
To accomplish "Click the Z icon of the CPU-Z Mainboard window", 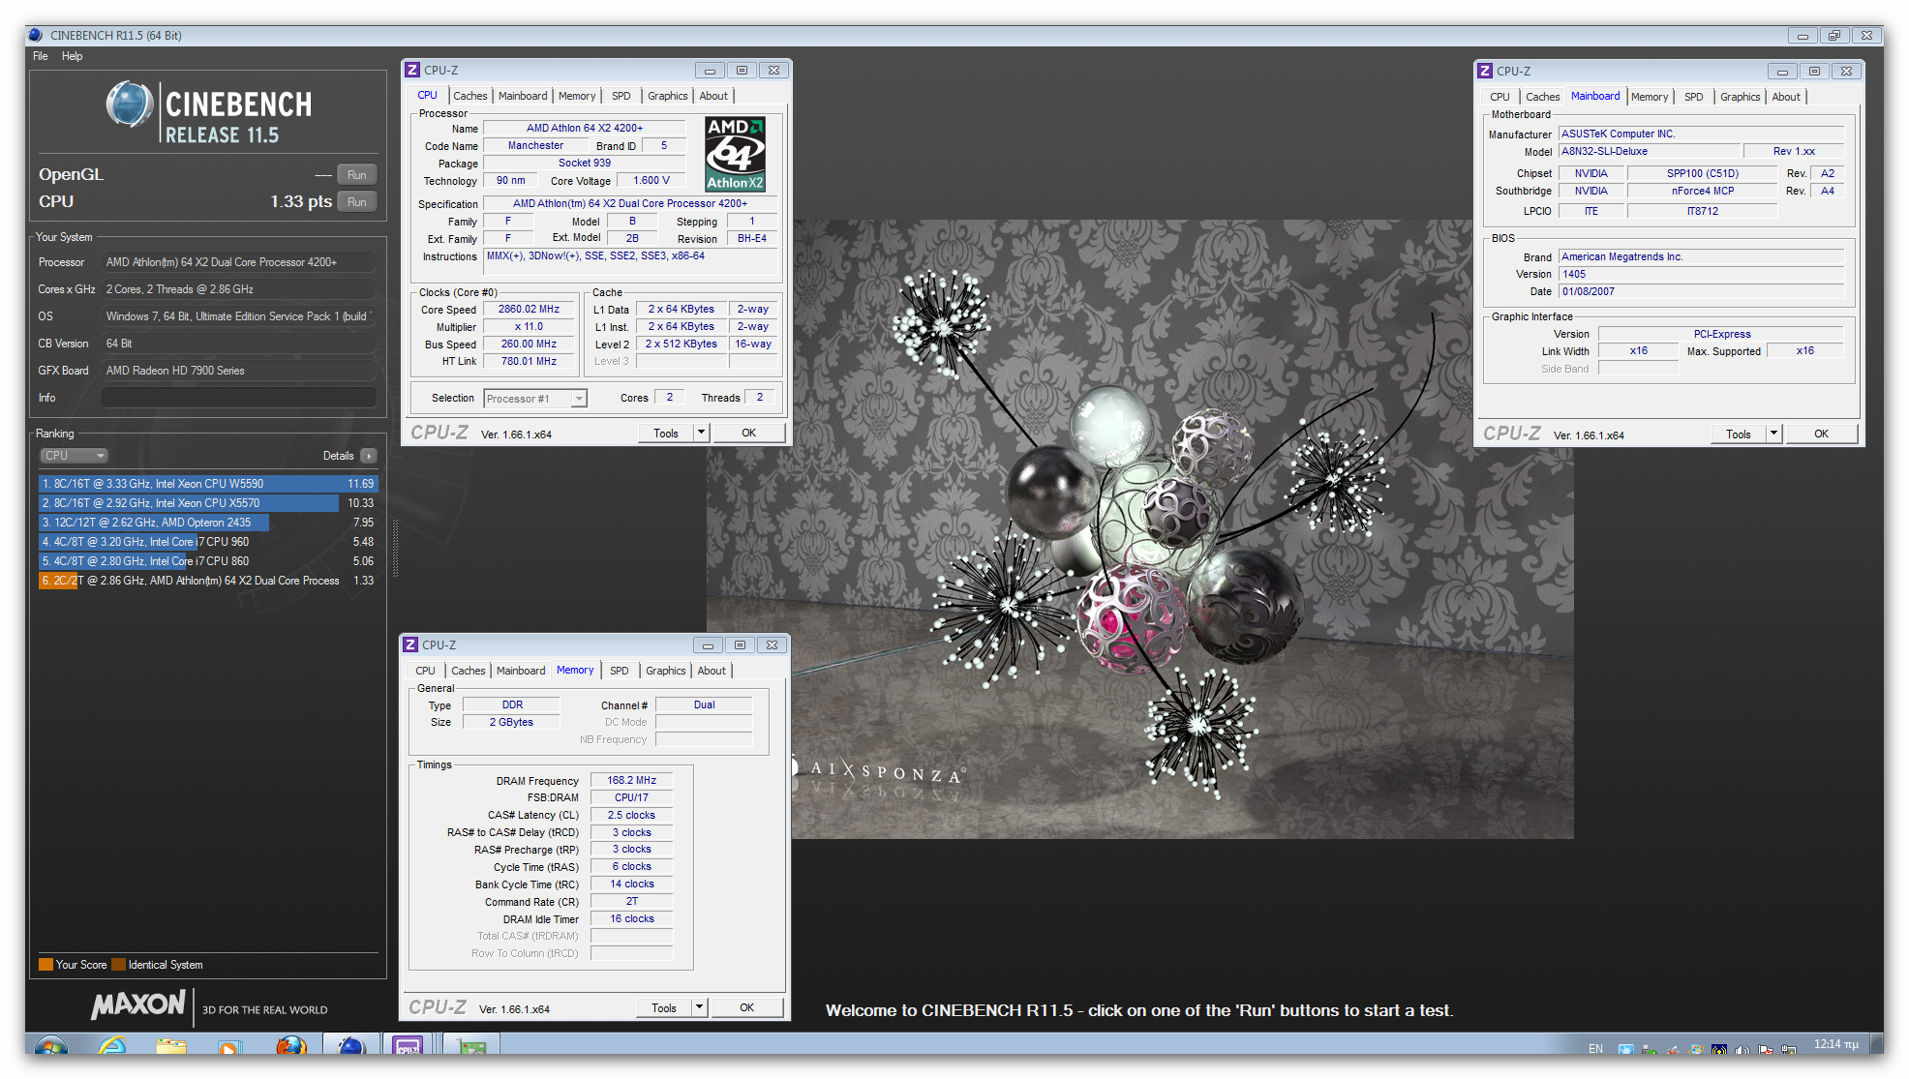I will (x=1484, y=71).
